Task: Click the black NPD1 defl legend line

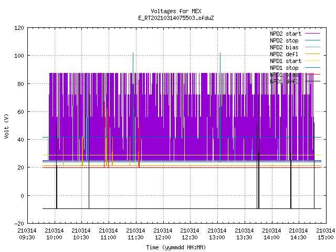Action: tap(313, 81)
